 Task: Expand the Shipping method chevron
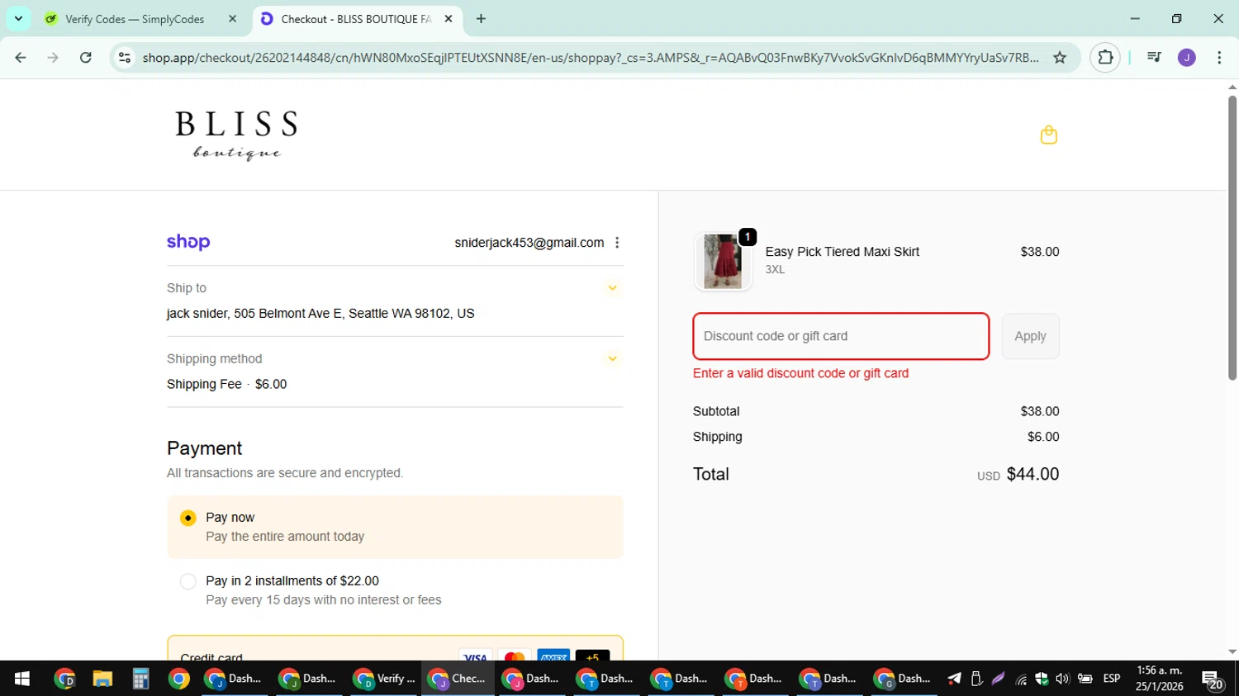click(x=612, y=359)
